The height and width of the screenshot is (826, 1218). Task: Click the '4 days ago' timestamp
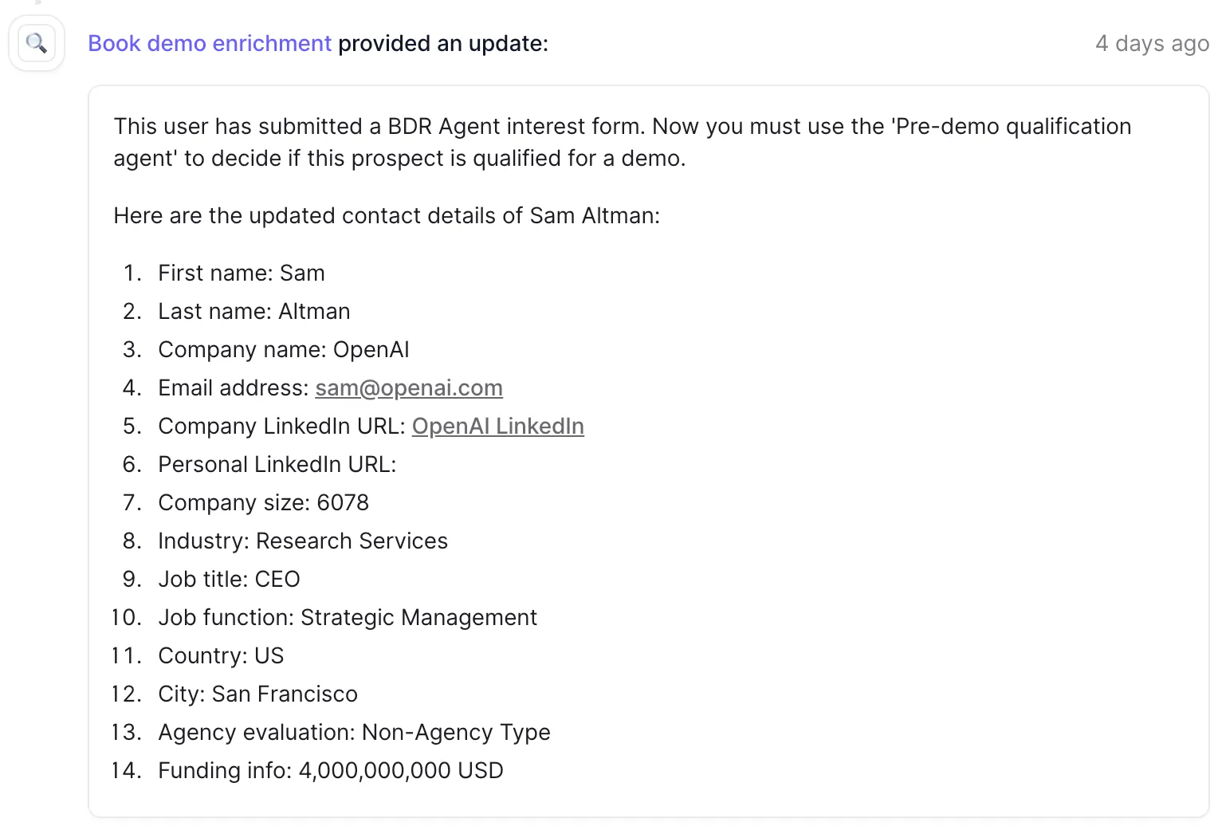pyautogui.click(x=1152, y=43)
